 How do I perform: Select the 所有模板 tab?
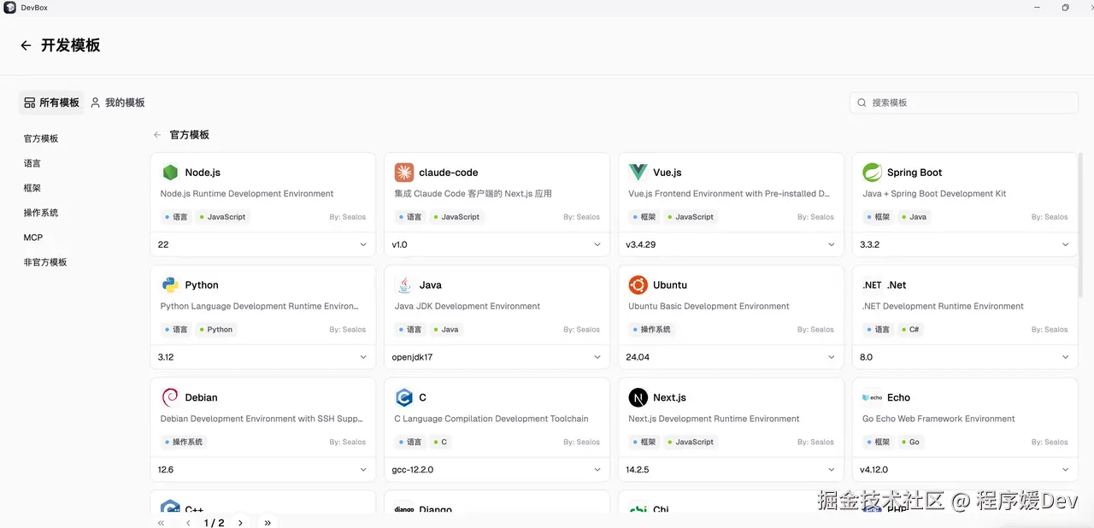[51, 103]
